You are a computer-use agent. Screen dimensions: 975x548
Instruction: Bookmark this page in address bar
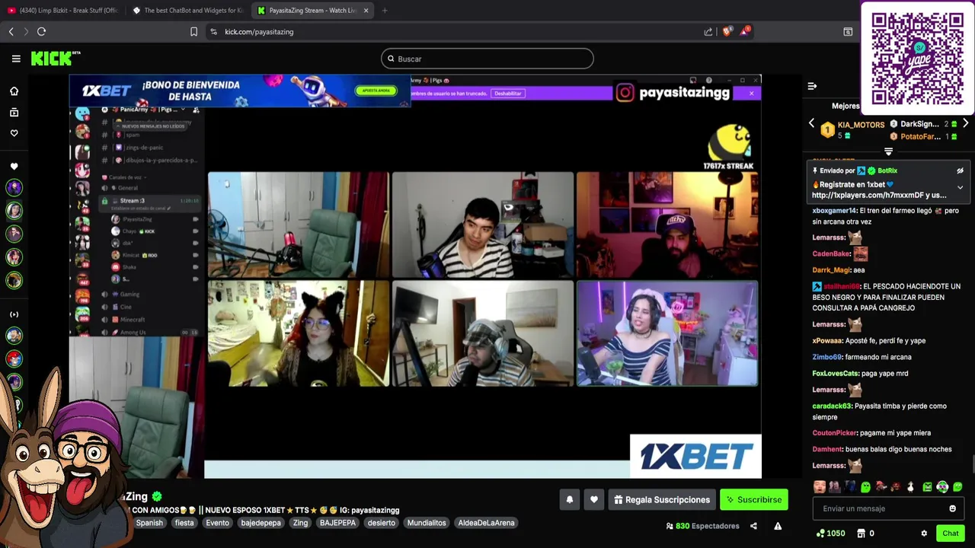(193, 31)
